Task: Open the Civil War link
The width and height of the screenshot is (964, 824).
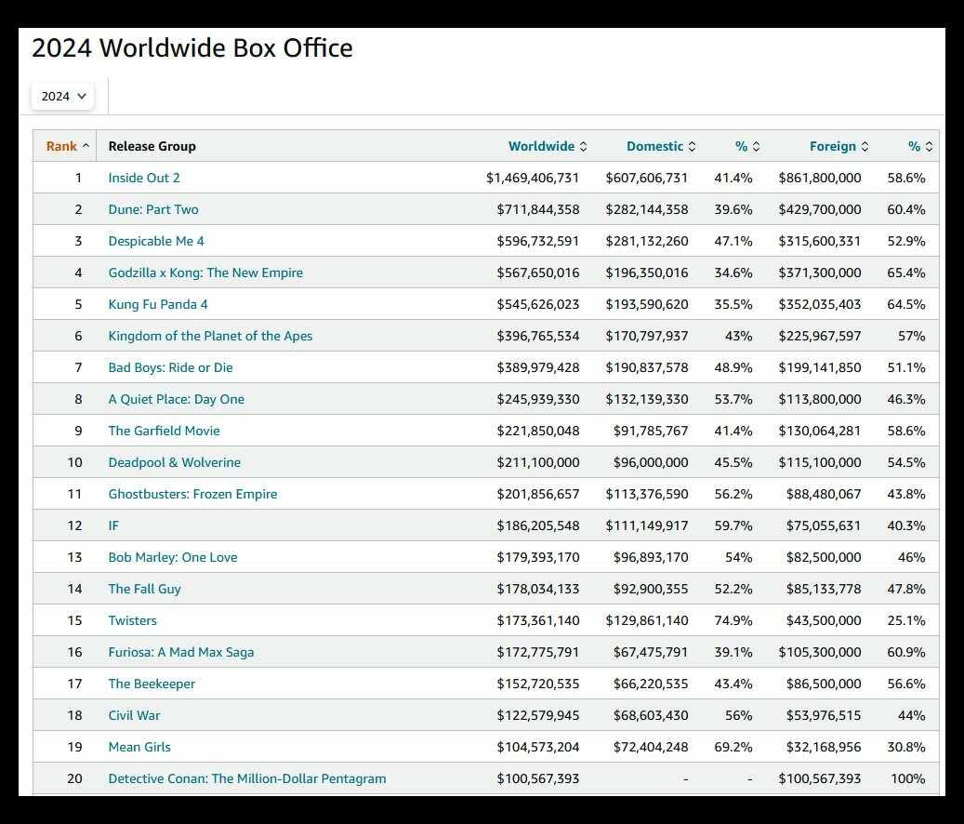Action: coord(134,715)
